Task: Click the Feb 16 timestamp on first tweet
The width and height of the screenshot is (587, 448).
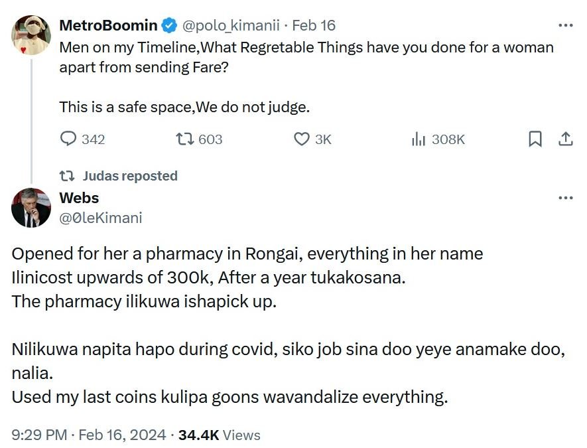Action: (314, 26)
